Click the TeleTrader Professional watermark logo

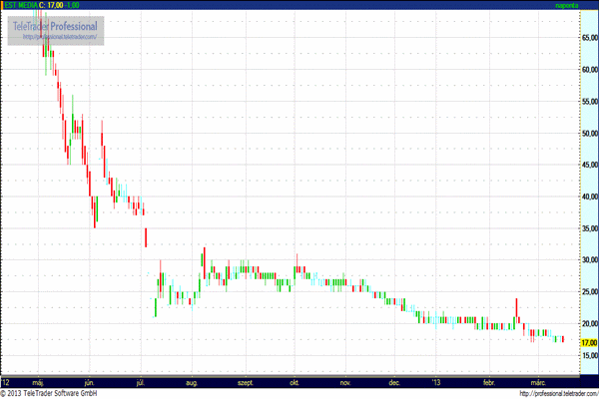click(x=56, y=25)
